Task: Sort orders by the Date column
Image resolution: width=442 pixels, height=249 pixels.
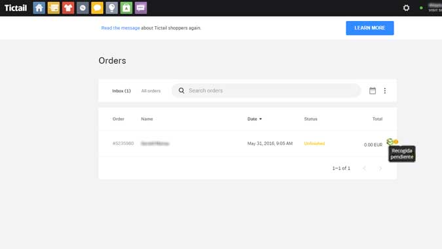Action: (x=255, y=119)
